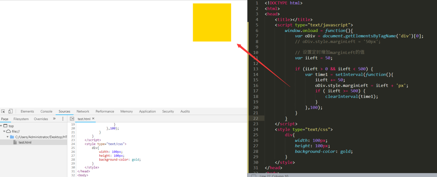Click the commented oDiv.style.marginLeft line 8

338,41
